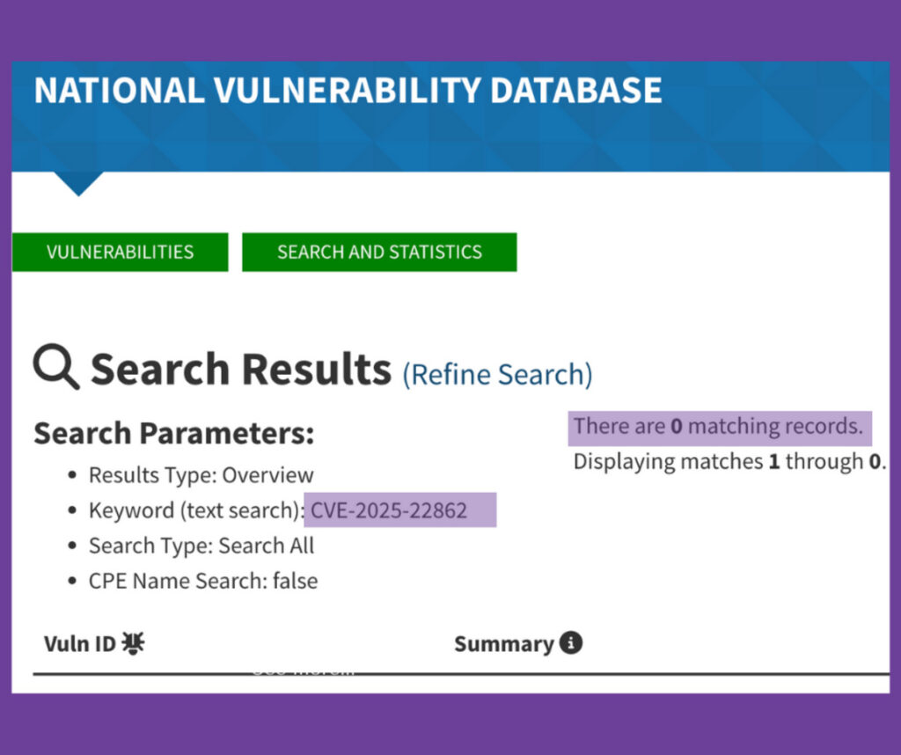Screen dimensions: 901x755
Task: Open the SEARCH AND STATISTICS menu
Action: click(379, 252)
